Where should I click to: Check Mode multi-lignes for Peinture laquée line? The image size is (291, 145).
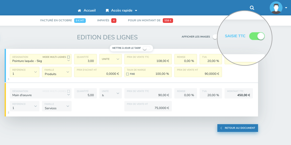68,57
